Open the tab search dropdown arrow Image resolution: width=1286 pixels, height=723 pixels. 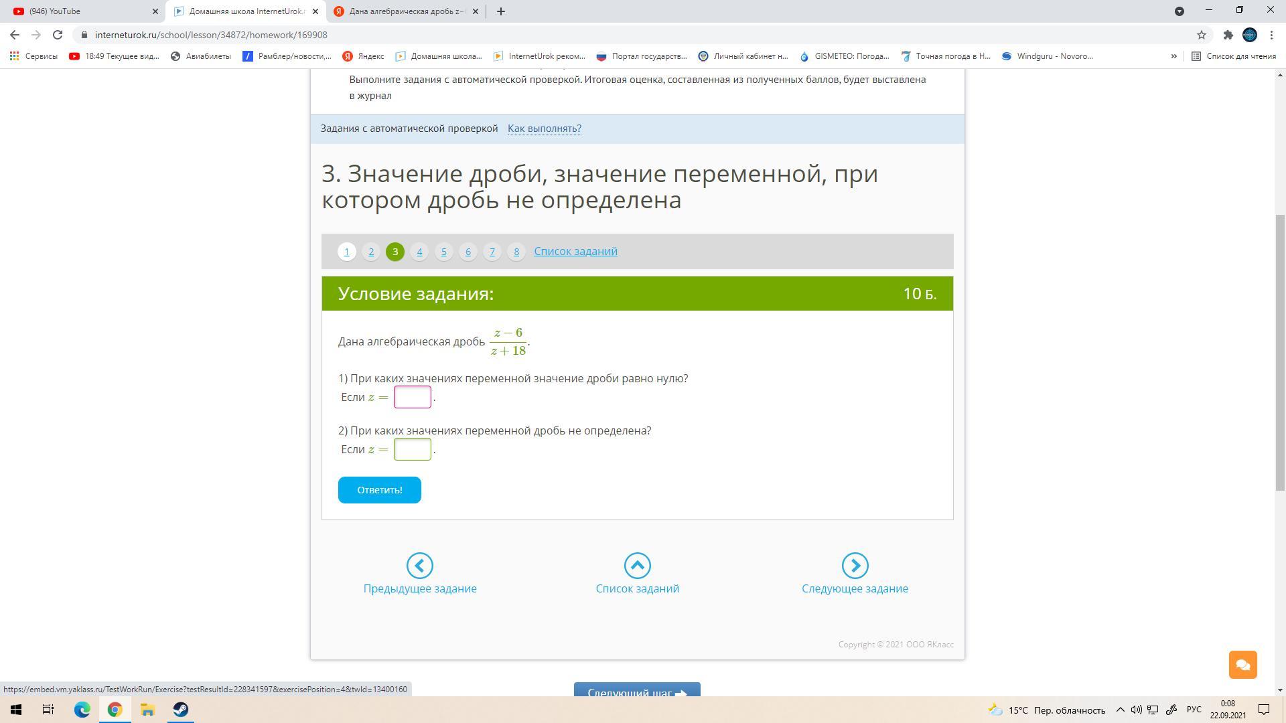point(1180,11)
